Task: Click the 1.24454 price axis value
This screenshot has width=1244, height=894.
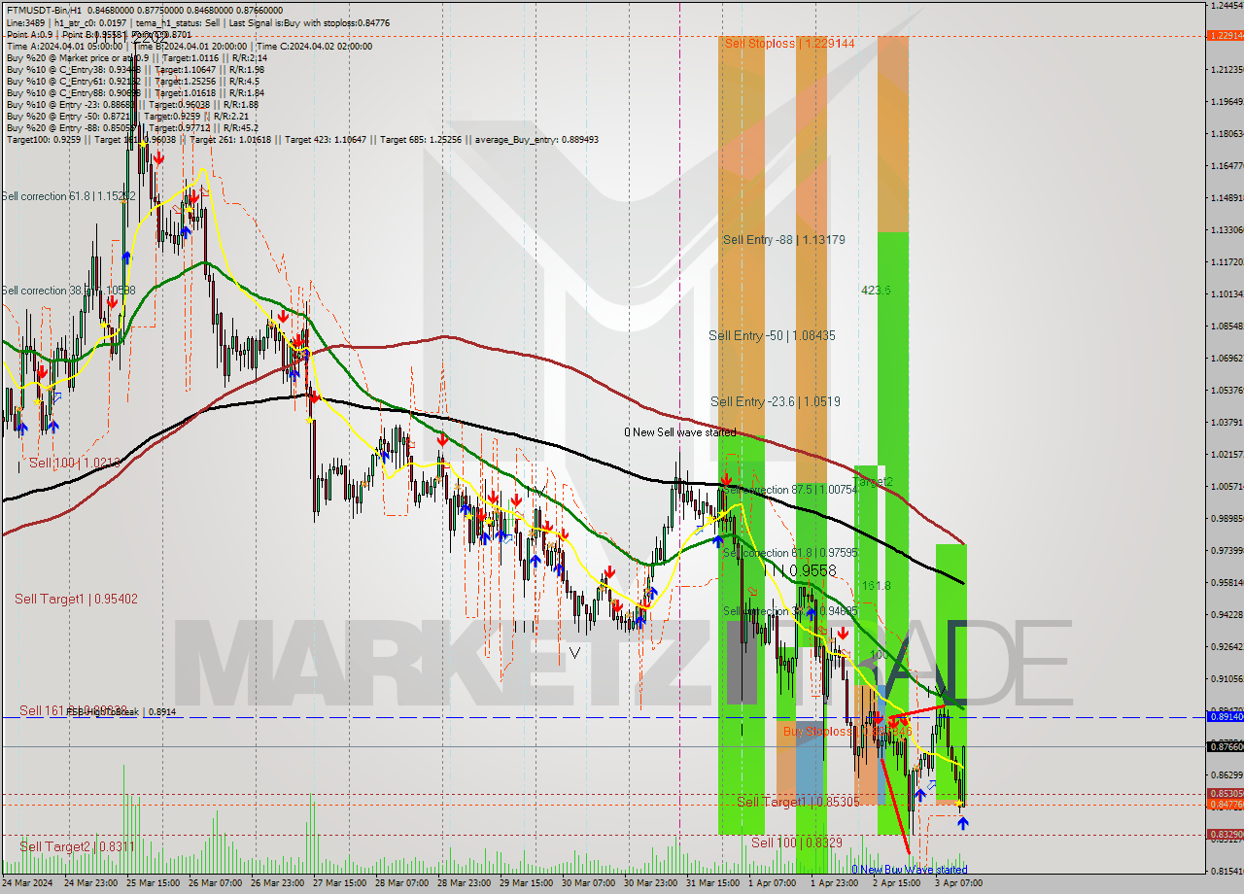Action: 1227,5
